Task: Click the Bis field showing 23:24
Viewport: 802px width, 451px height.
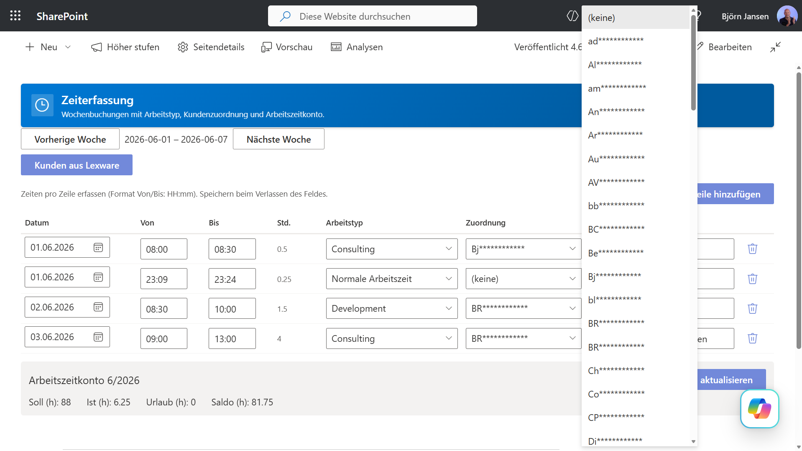Action: [x=232, y=279]
